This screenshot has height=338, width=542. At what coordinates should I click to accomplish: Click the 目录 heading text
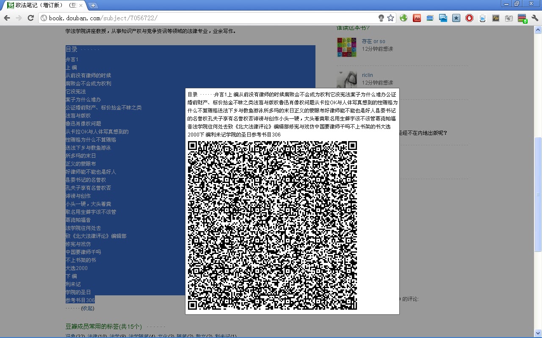tap(72, 49)
